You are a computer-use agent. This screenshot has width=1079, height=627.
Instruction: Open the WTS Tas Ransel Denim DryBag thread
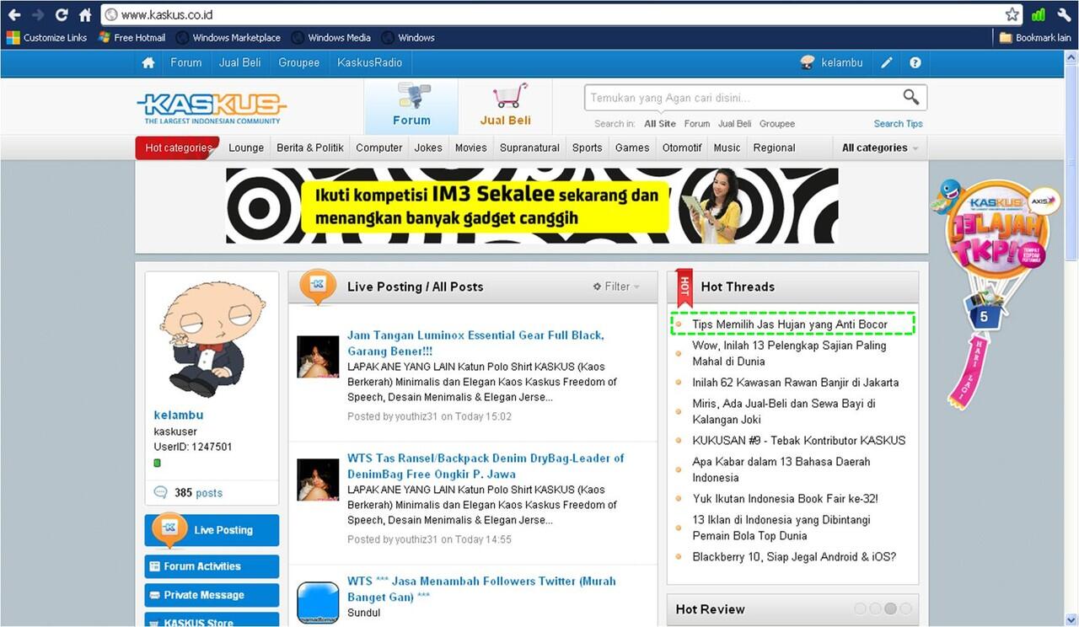click(x=486, y=466)
